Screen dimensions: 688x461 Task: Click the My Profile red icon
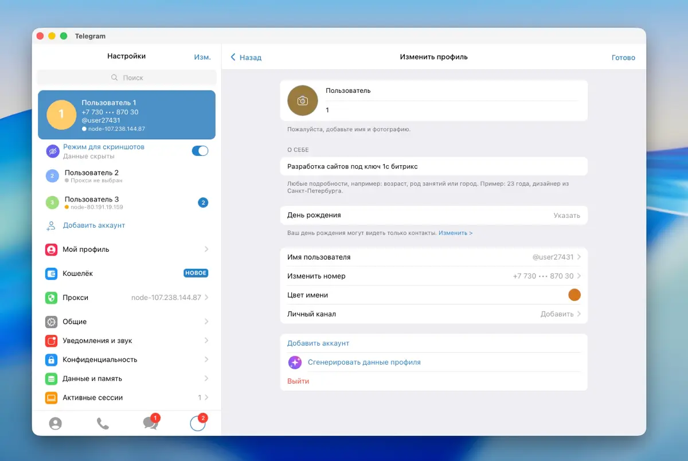pos(52,249)
